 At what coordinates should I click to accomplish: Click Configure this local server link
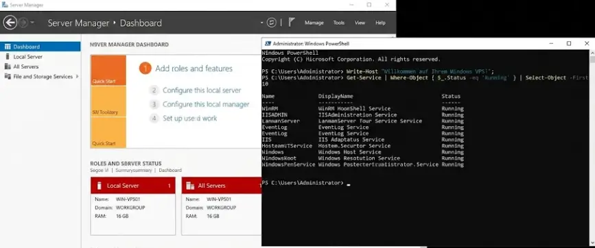tap(202, 90)
